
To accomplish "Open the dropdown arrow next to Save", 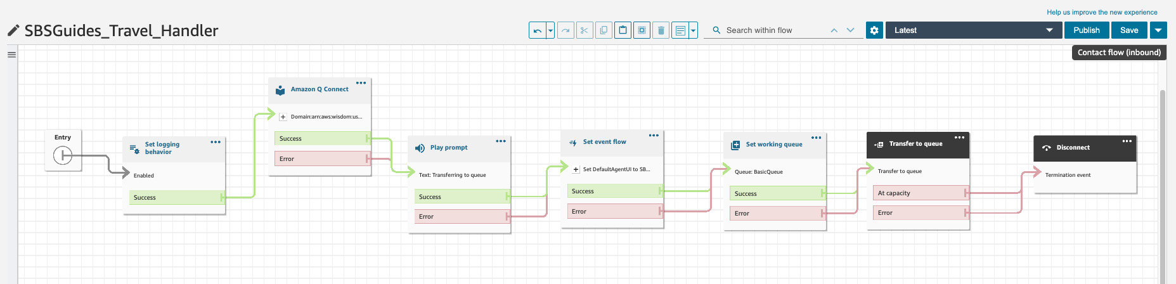I will coord(1158,30).
